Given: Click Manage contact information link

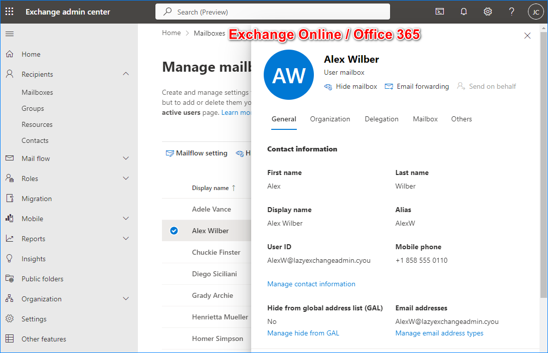Looking at the screenshot, I should (x=311, y=284).
